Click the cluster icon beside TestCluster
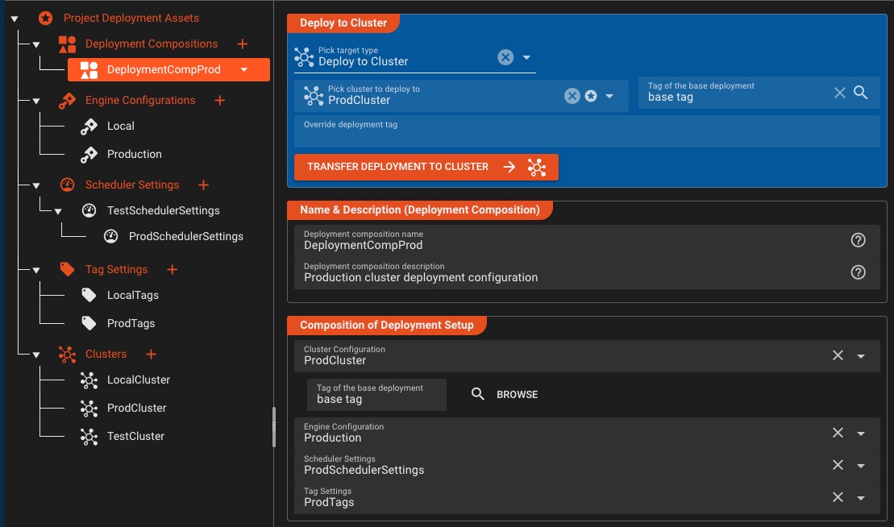894x527 pixels. pos(89,436)
